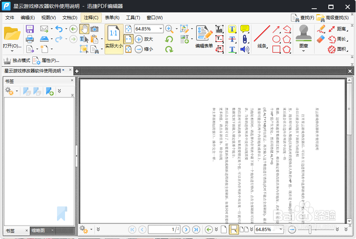
Task: Select the strikethrough text tool
Action: (x=232, y=39)
